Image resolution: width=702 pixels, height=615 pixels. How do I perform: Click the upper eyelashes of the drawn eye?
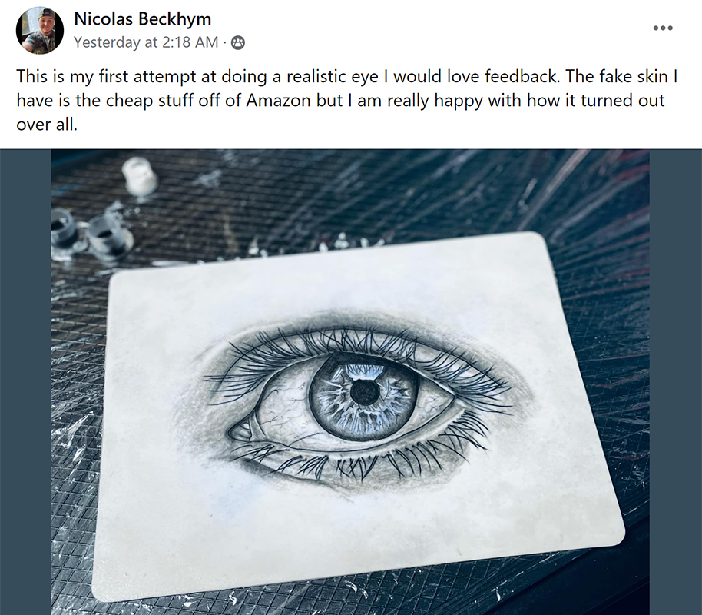coord(358,350)
